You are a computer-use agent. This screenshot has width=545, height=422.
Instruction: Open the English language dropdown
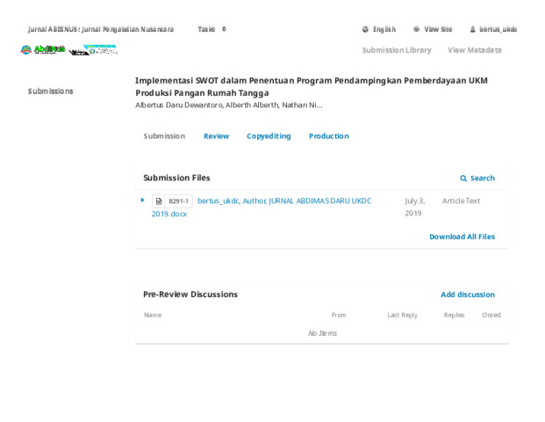(x=384, y=29)
